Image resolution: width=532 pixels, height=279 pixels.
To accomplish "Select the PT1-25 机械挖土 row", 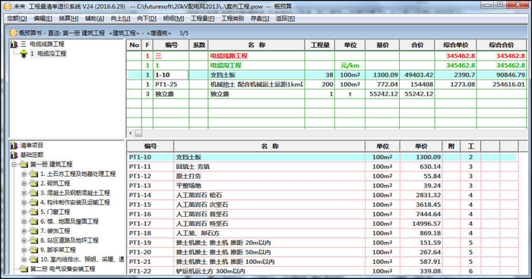I will [327, 84].
